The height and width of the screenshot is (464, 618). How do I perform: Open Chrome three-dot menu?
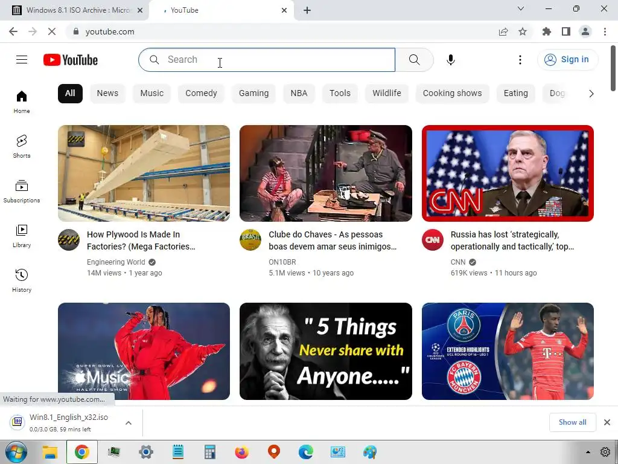tap(605, 31)
